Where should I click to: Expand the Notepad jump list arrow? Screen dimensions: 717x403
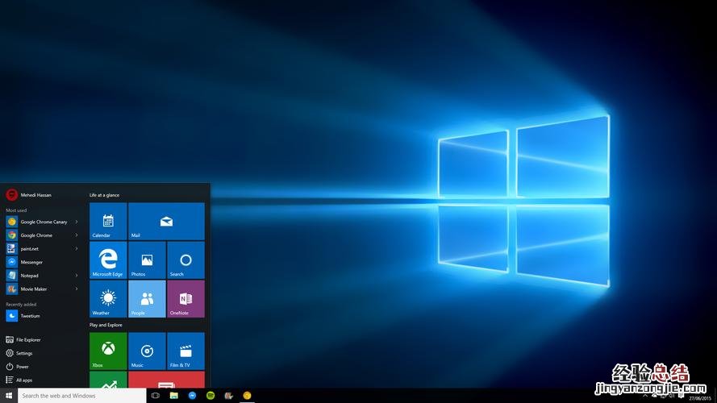click(x=77, y=276)
